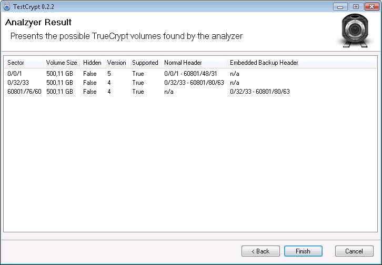Click Hidden value False in 0/32/33 row
The height and width of the screenshot is (265, 382).
[89, 83]
